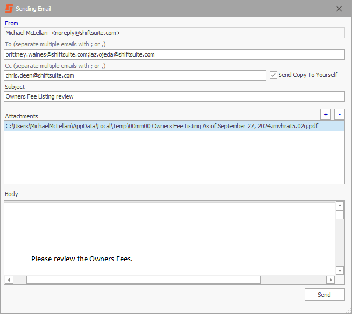The height and width of the screenshot is (314, 352).
Task: Toggle Send Copy To Yourself checkbox
Action: click(273, 75)
